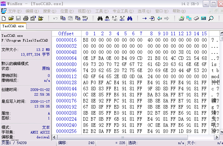The width and height of the screenshot is (223, 146).
Task: Replace hex values using the HEX arrows icon
Action: 122,18
